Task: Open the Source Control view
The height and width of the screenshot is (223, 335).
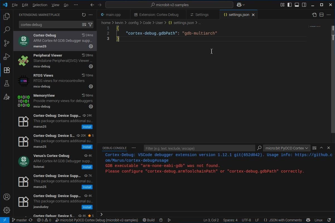Action: coord(7,43)
